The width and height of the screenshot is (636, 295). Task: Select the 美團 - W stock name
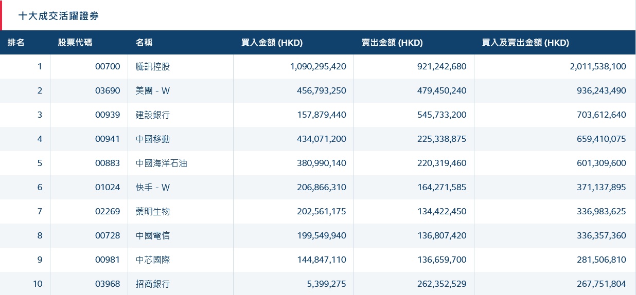(x=153, y=90)
